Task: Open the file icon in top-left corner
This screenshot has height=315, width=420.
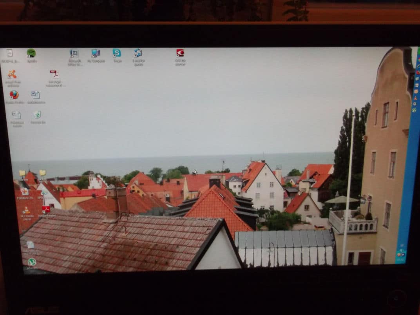Action: [x=9, y=53]
